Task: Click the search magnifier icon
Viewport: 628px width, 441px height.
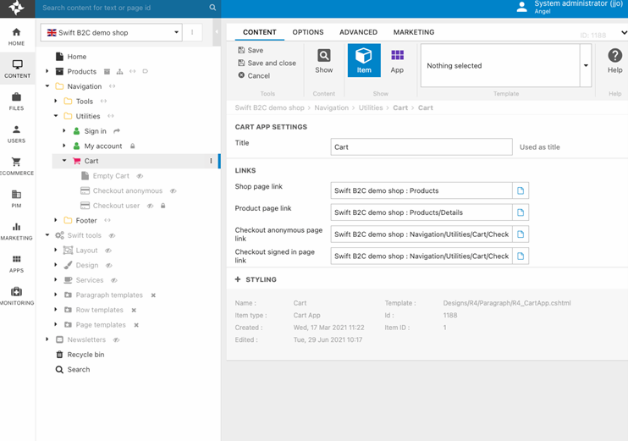Action: tap(212, 8)
